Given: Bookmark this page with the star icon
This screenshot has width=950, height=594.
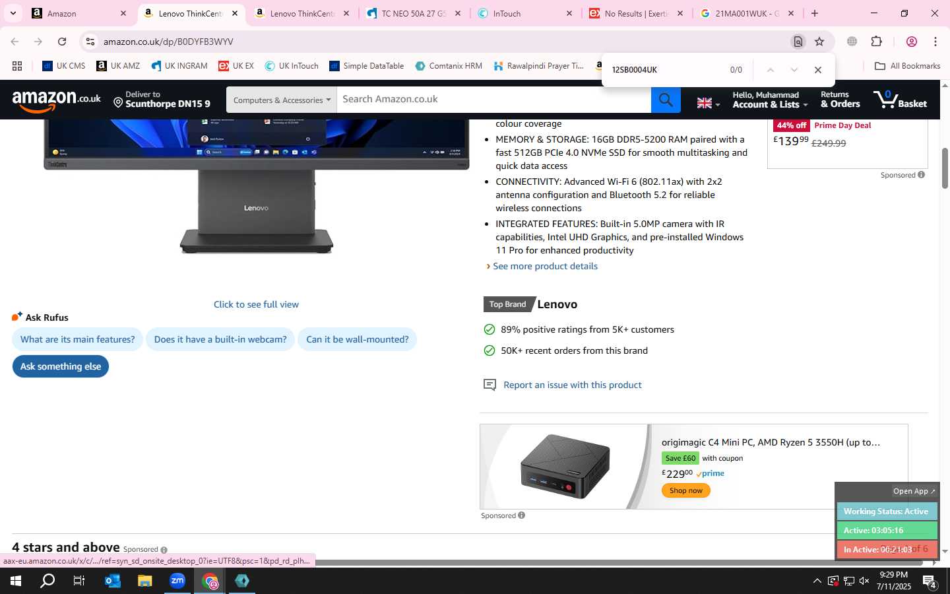Looking at the screenshot, I should point(819,42).
